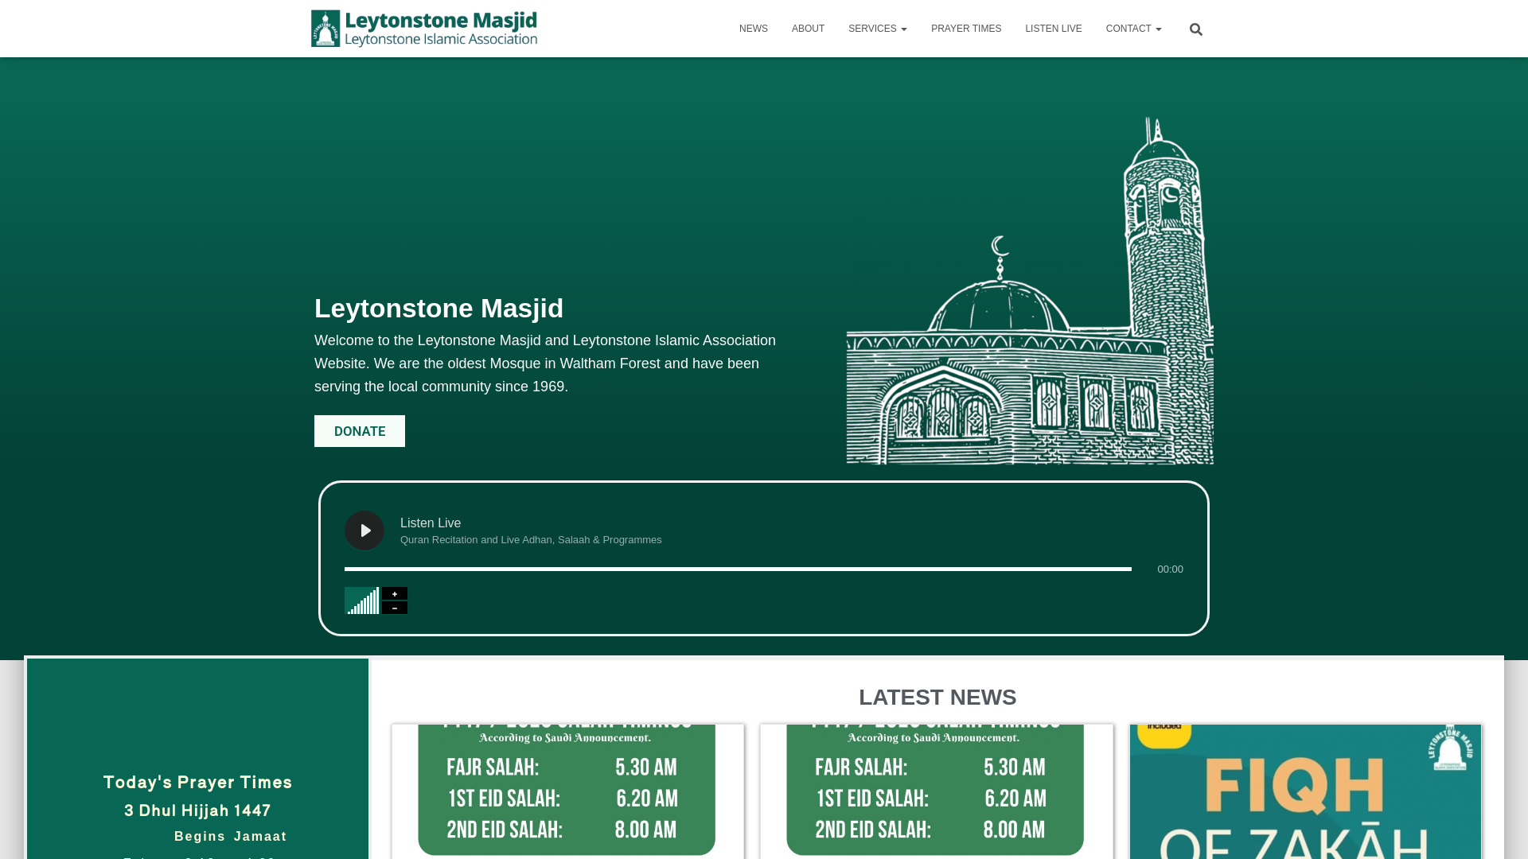Open the first Eid Salah Timings news card
1528x859 pixels.
(567, 791)
